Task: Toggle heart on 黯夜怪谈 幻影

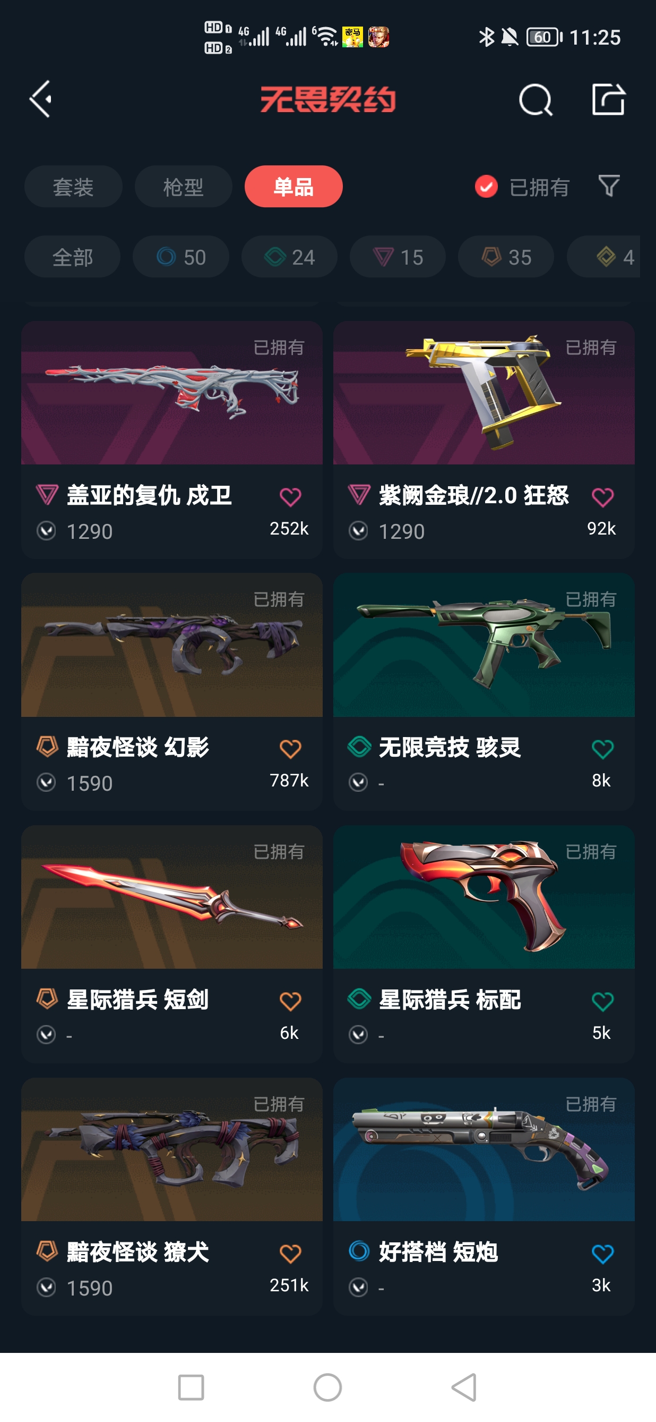Action: (x=290, y=749)
